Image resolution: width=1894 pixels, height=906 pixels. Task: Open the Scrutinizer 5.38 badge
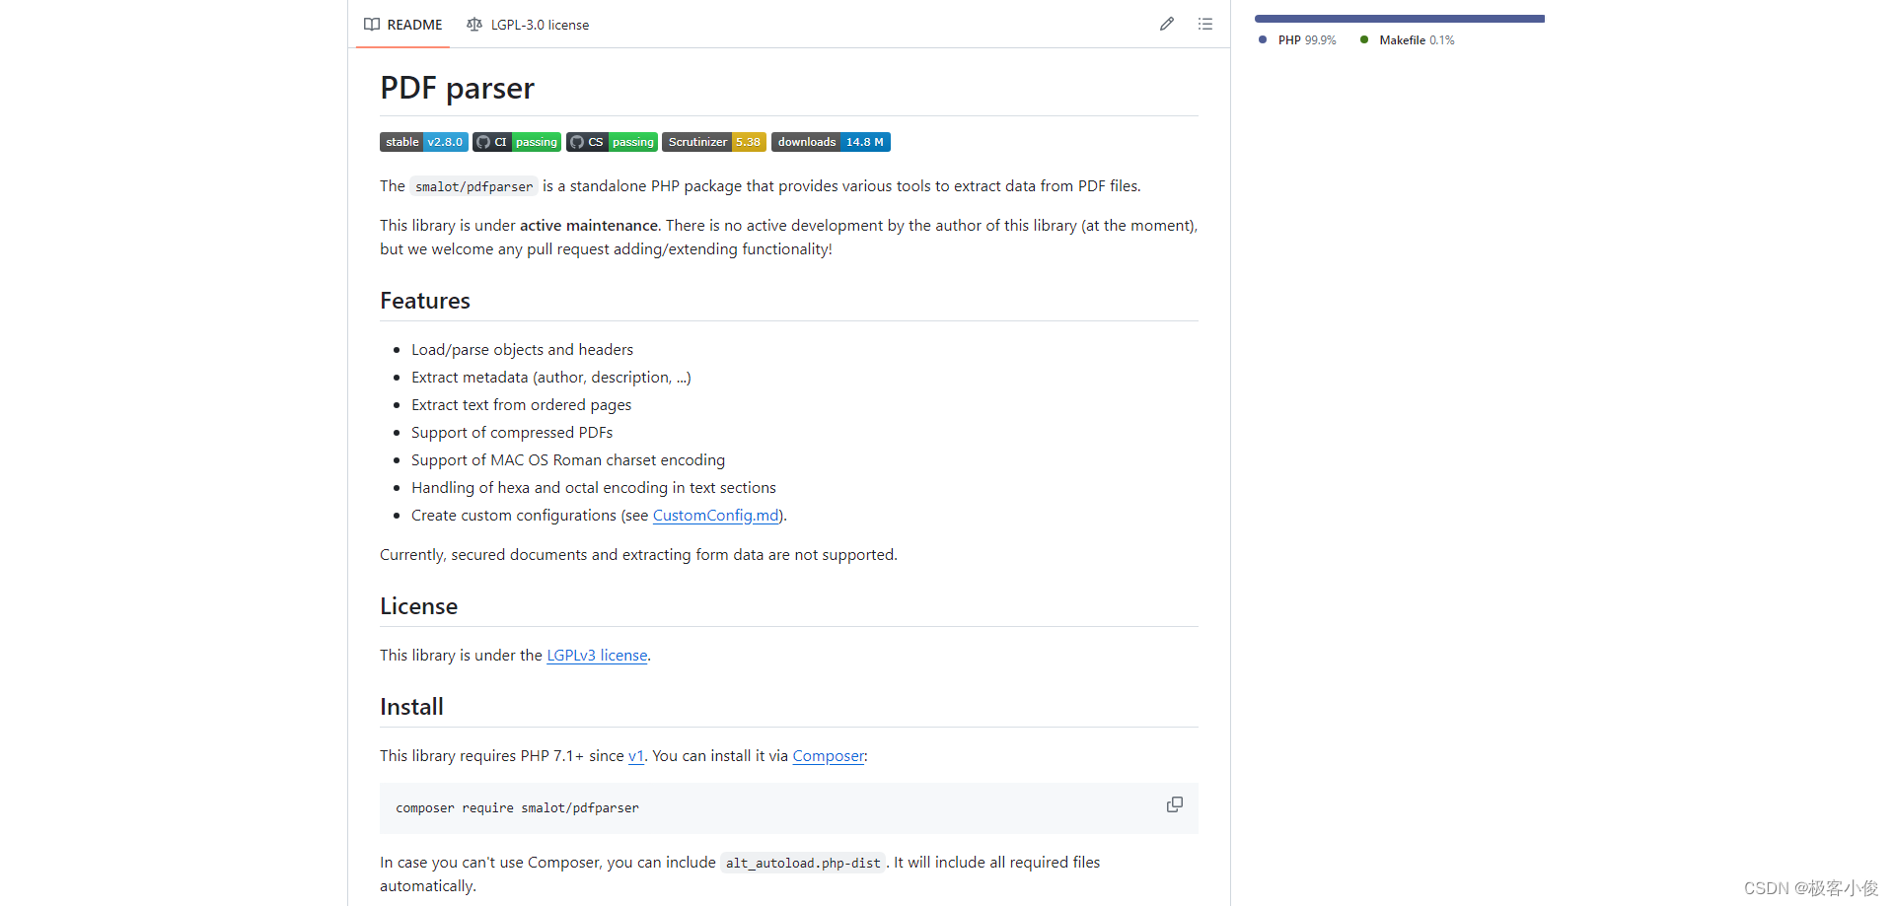point(714,142)
